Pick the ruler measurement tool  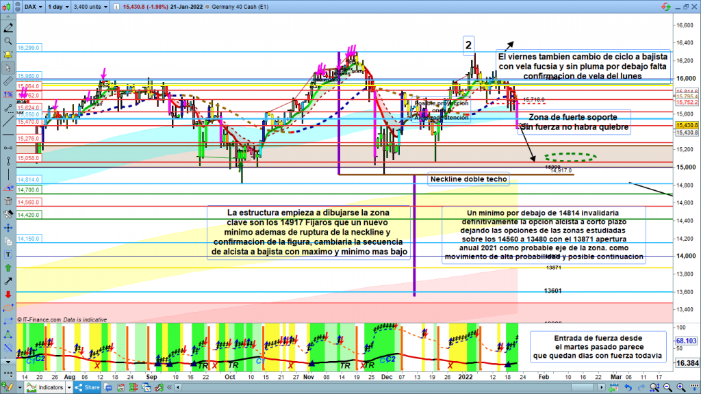[x=8, y=81]
